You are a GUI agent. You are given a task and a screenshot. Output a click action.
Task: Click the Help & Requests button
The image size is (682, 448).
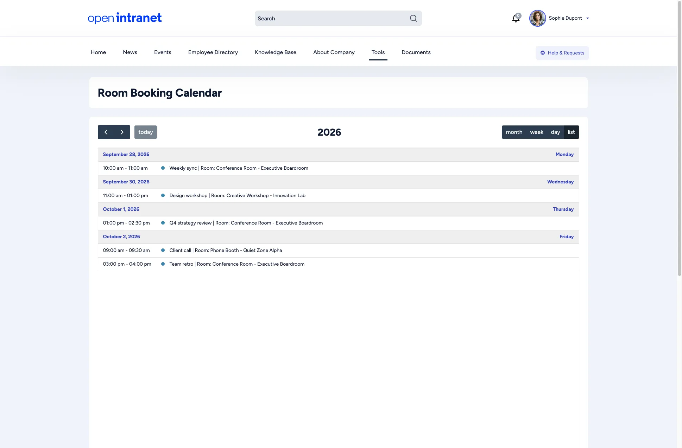point(562,53)
